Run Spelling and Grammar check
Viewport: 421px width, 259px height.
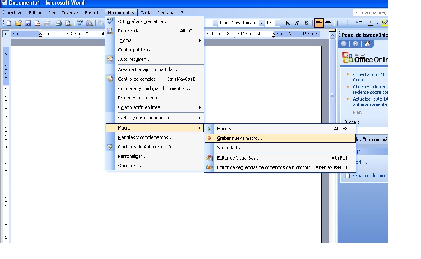(x=79, y=23)
